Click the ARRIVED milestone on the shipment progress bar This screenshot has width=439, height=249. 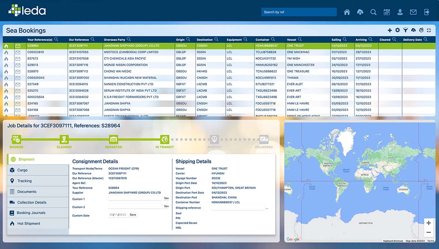[214, 139]
